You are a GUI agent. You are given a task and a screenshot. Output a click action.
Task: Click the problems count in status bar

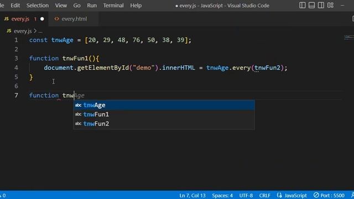point(3,195)
